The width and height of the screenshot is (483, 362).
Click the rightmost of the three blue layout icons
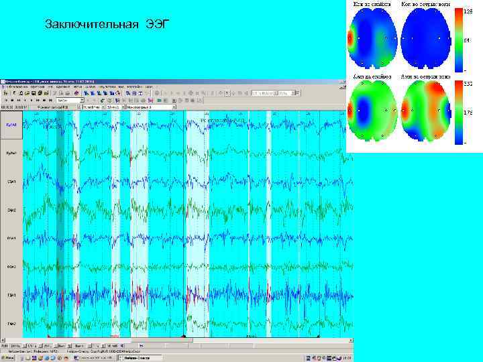(x=140, y=93)
